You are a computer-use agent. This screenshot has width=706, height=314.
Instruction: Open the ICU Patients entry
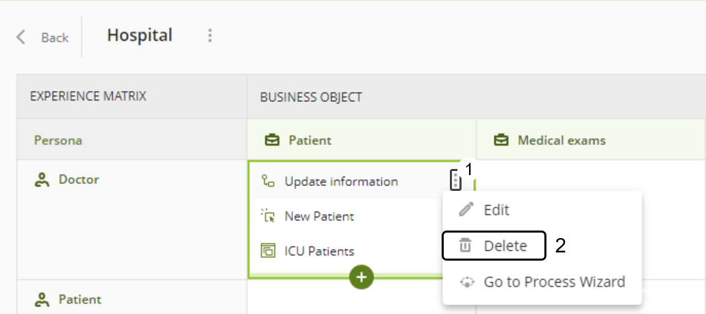tap(319, 251)
